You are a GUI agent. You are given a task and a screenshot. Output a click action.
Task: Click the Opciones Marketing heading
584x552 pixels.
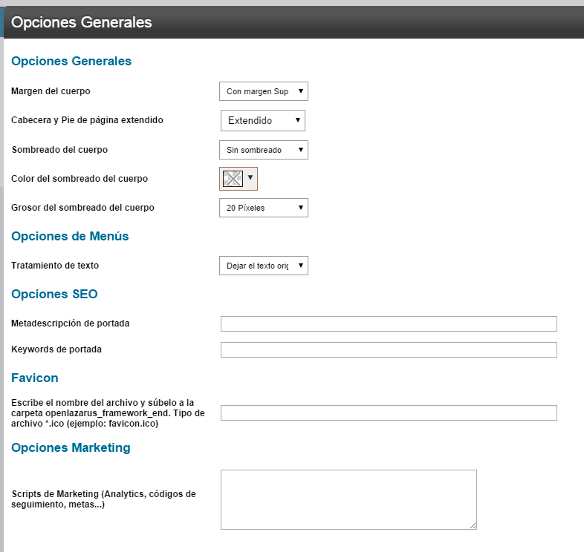tap(71, 447)
